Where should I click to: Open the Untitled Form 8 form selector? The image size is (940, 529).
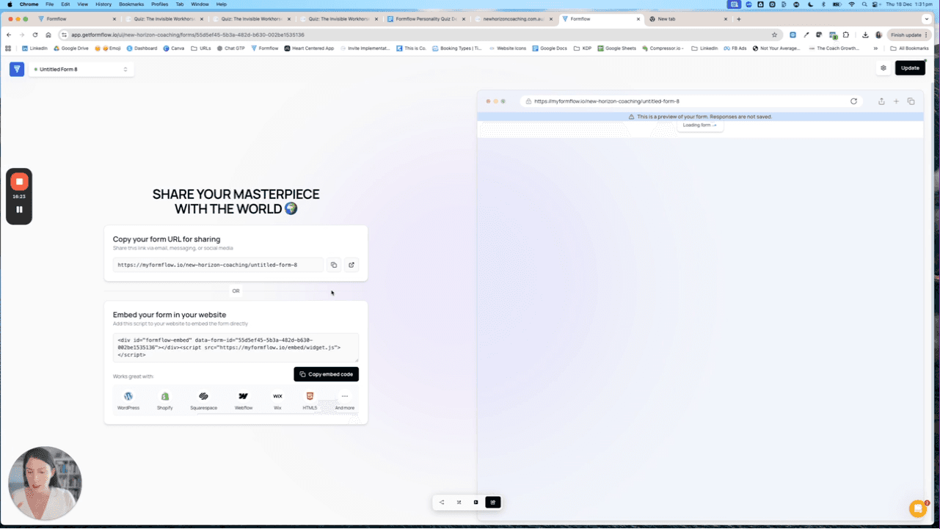tap(81, 69)
